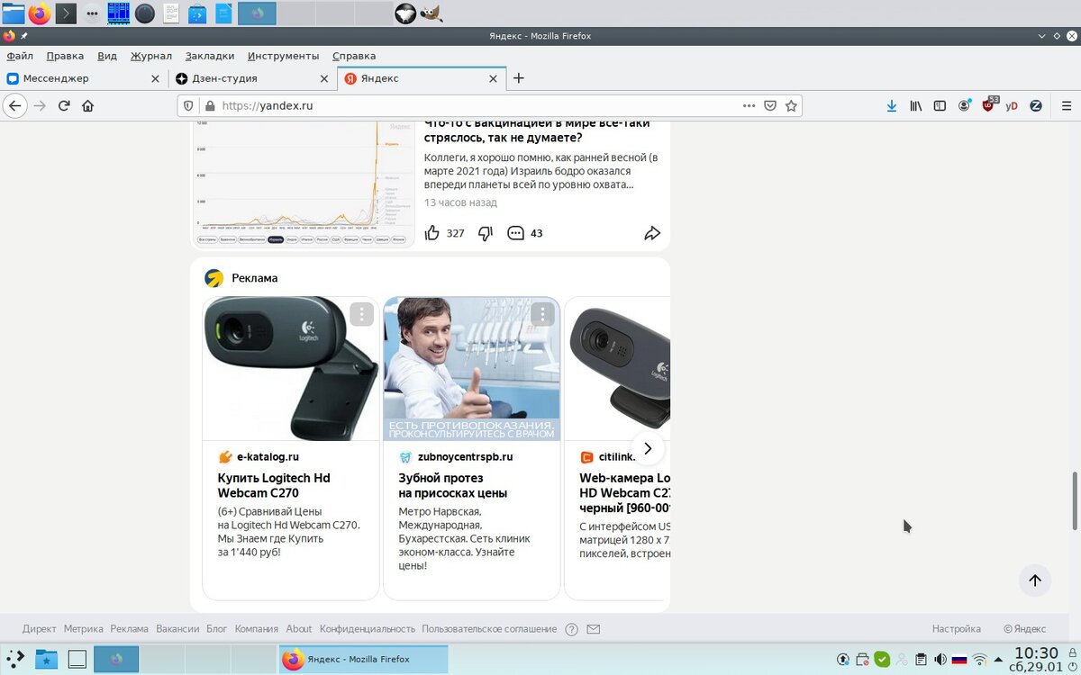This screenshot has height=675, width=1081.
Task: Launch the terminal from top panel
Action: coord(66,13)
